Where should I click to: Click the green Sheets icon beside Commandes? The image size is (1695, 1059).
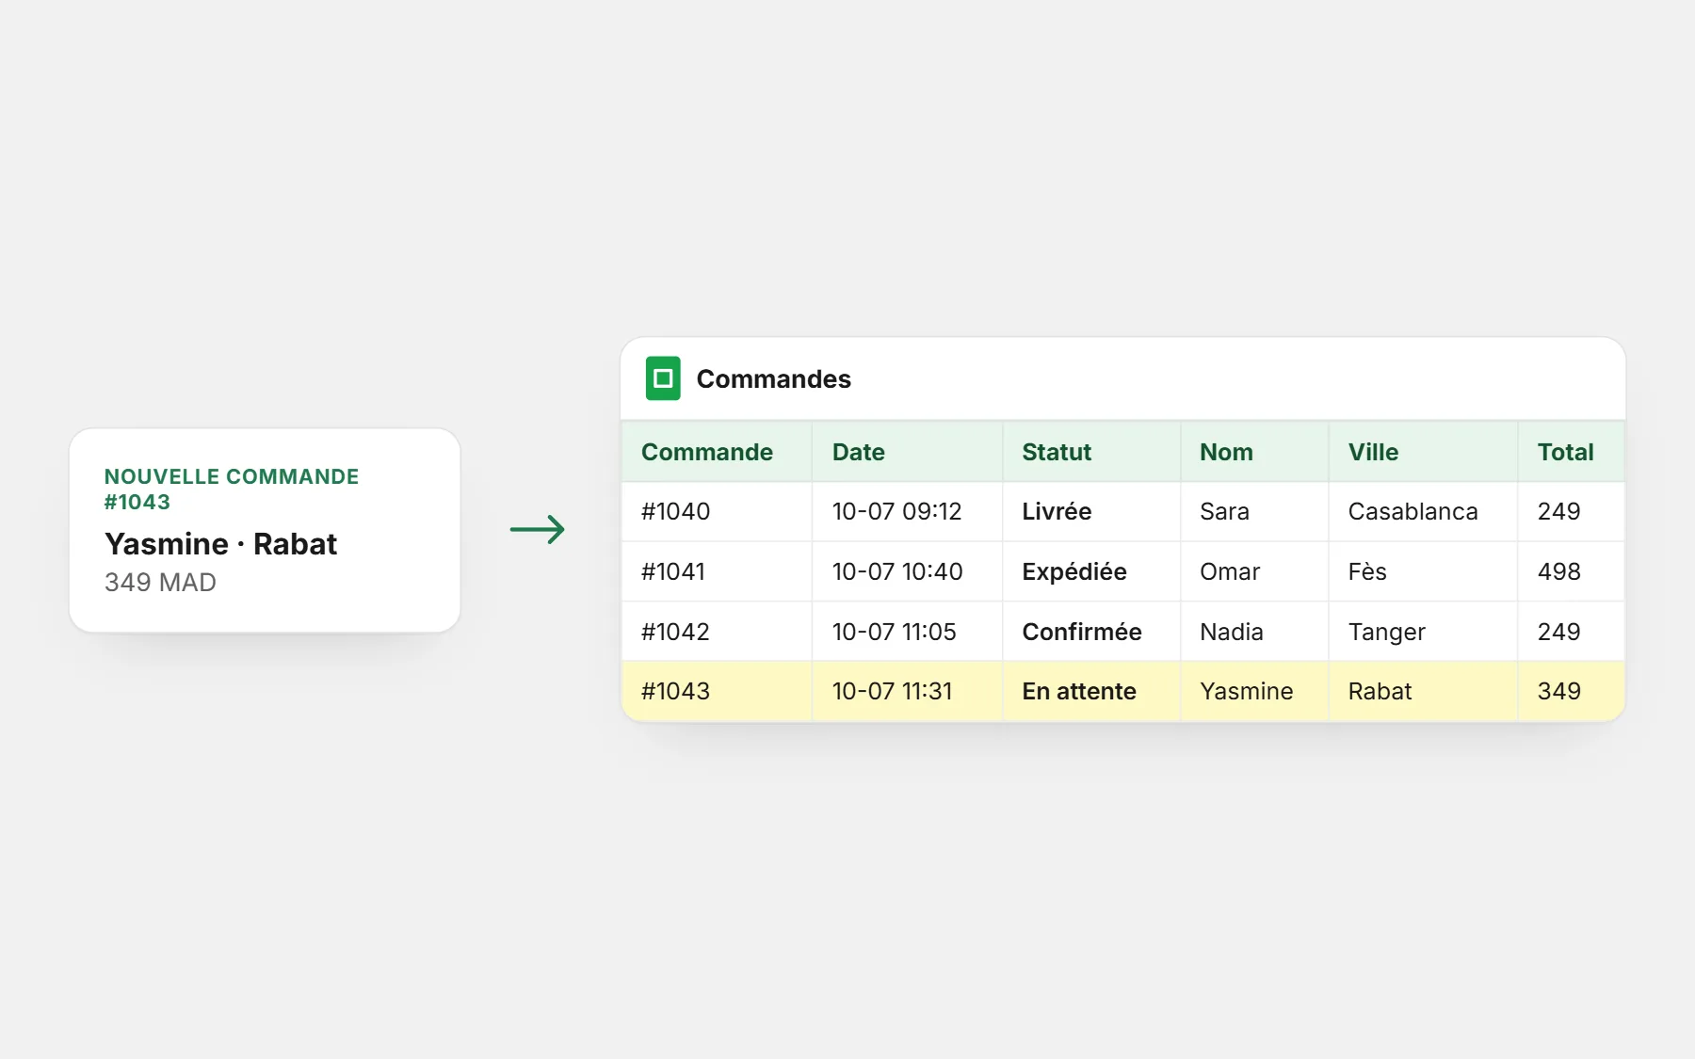(663, 378)
